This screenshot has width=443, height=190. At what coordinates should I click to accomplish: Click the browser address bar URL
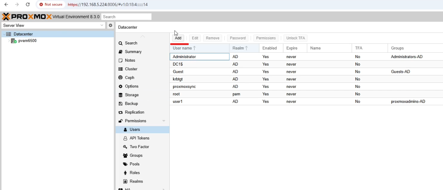(x=108, y=5)
